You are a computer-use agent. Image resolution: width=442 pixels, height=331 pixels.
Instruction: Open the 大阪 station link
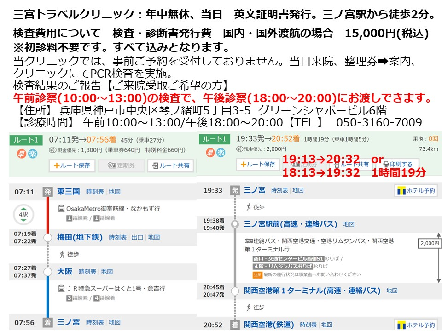pyautogui.click(x=64, y=271)
